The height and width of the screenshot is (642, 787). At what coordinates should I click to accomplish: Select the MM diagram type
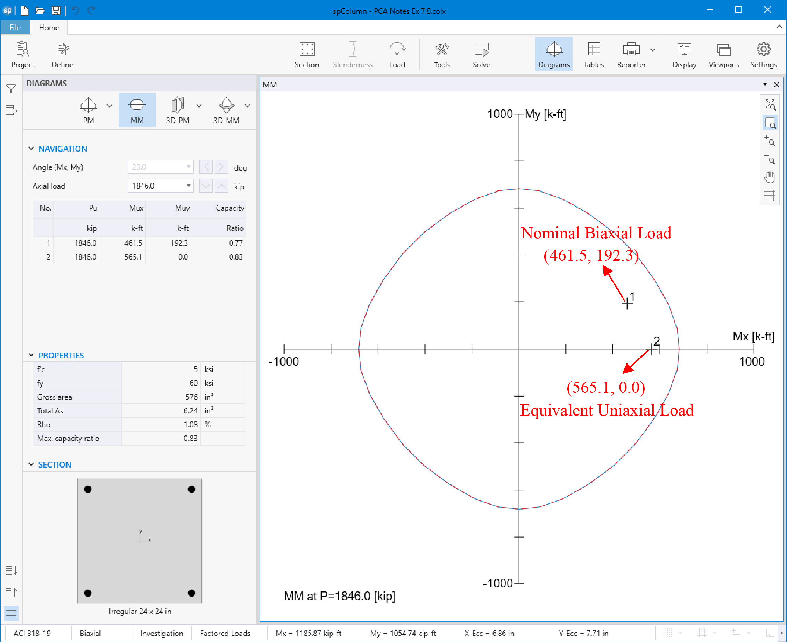click(x=137, y=110)
